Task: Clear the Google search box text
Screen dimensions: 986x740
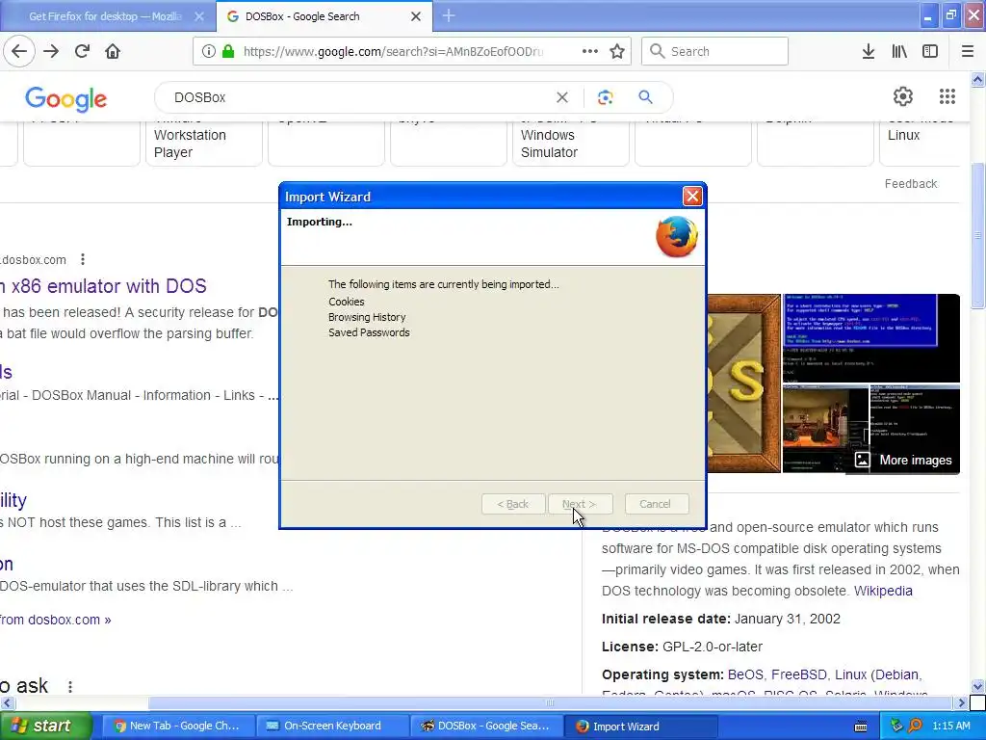Action: [562, 97]
